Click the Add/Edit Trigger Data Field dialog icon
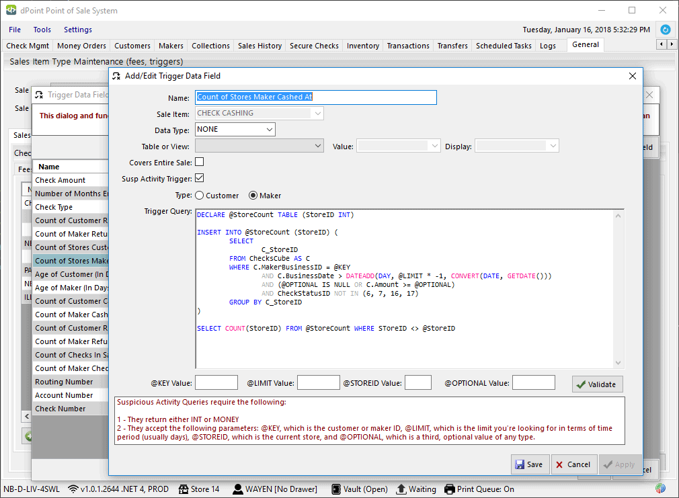Screen dimensions: 679x498 116,76
